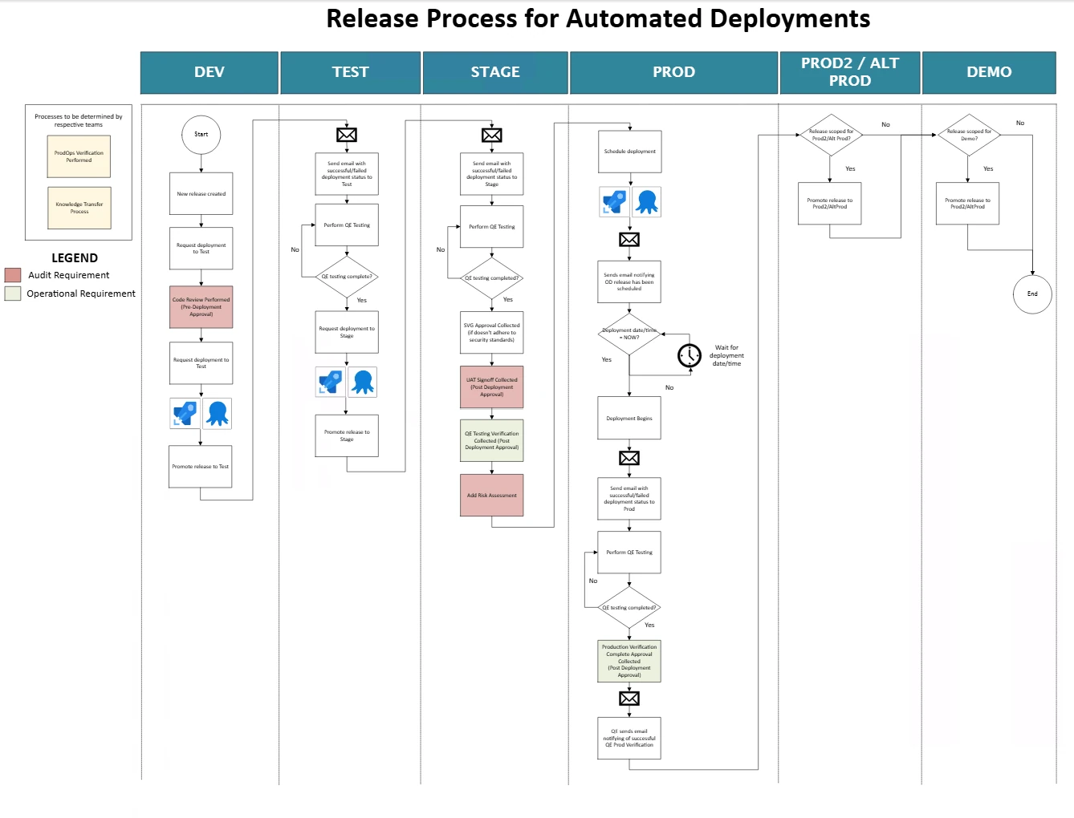The width and height of the screenshot is (1074, 818).
Task: Select the 'Operational Requirement' legend label
Action: [x=81, y=294]
